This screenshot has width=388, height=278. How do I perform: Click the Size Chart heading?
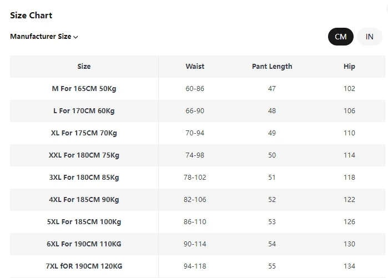point(31,16)
